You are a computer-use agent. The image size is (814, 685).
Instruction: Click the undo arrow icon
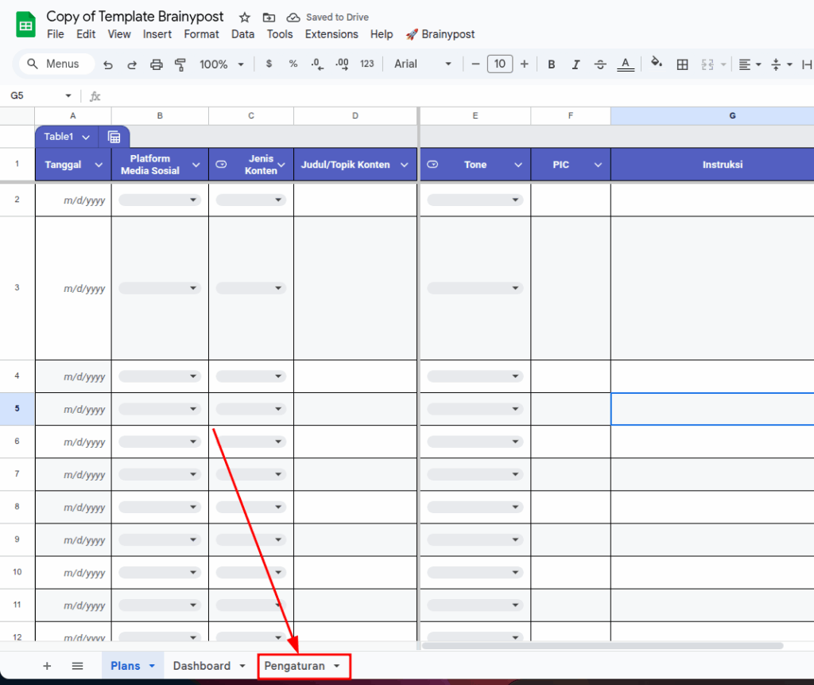click(108, 64)
